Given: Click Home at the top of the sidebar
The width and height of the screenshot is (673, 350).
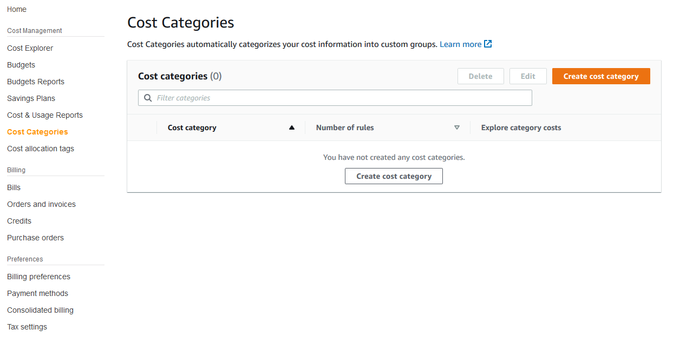Looking at the screenshot, I should (16, 9).
